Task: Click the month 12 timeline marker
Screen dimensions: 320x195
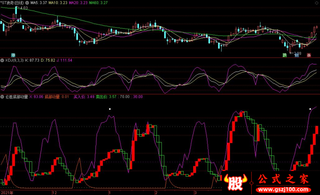Action: (x=54, y=193)
